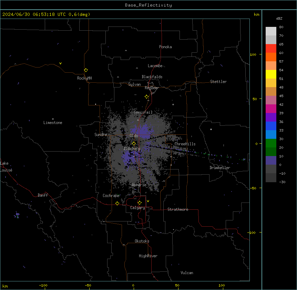The image size is (297, 290).
Task: Click the Strathmore town label
Action: coord(178,209)
